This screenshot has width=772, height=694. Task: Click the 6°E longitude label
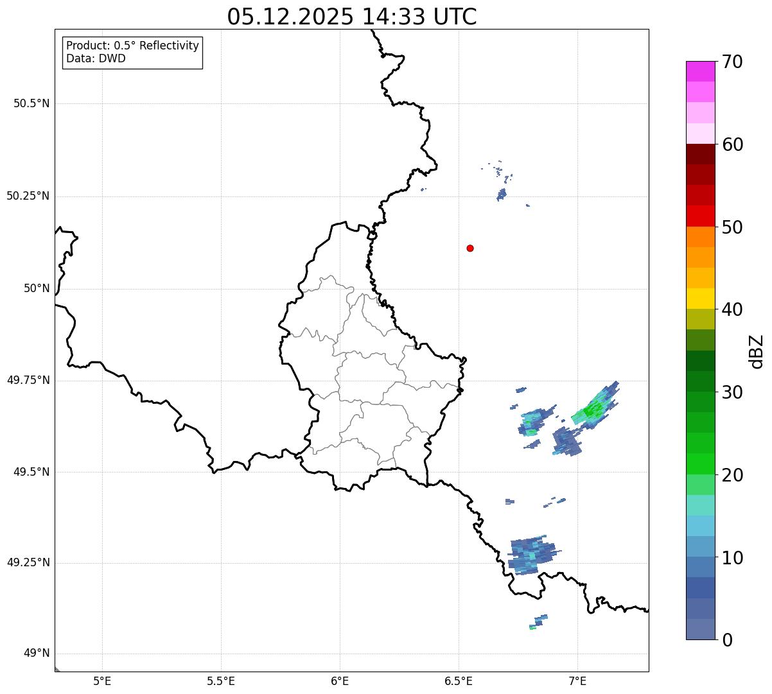(x=340, y=681)
